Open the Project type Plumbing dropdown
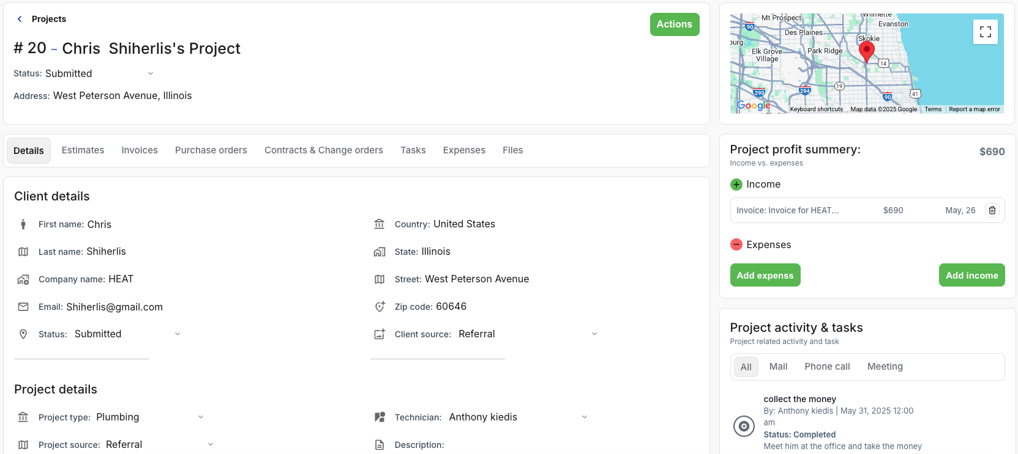The image size is (1018, 454). [x=149, y=417]
